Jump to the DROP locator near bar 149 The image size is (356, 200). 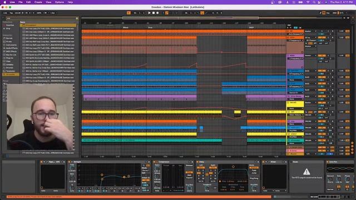point(251,27)
